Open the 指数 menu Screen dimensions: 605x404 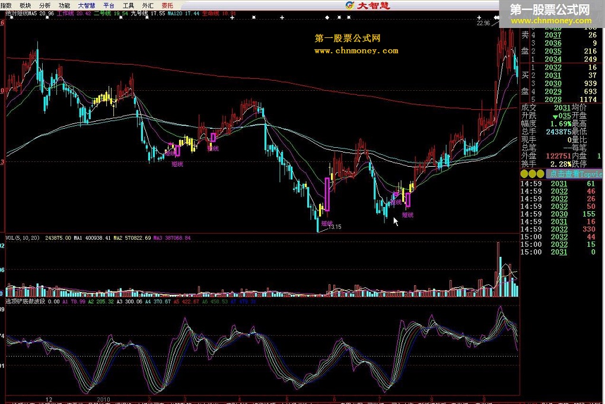pyautogui.click(x=6, y=5)
